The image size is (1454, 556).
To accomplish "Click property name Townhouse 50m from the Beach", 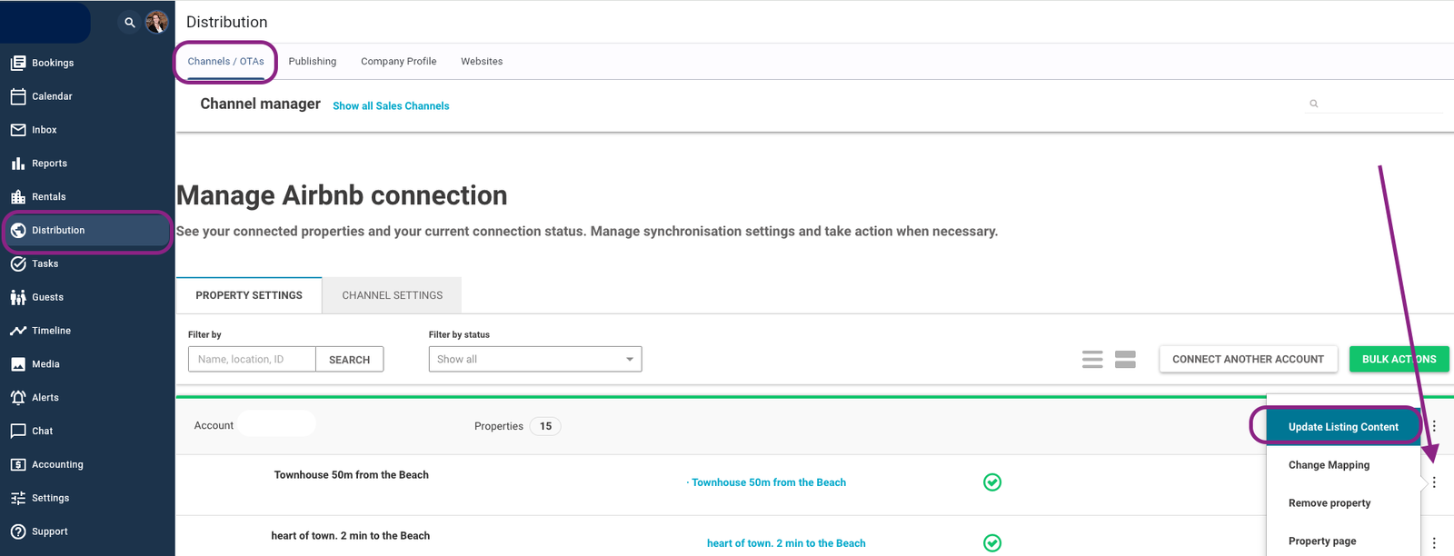I will (x=352, y=475).
